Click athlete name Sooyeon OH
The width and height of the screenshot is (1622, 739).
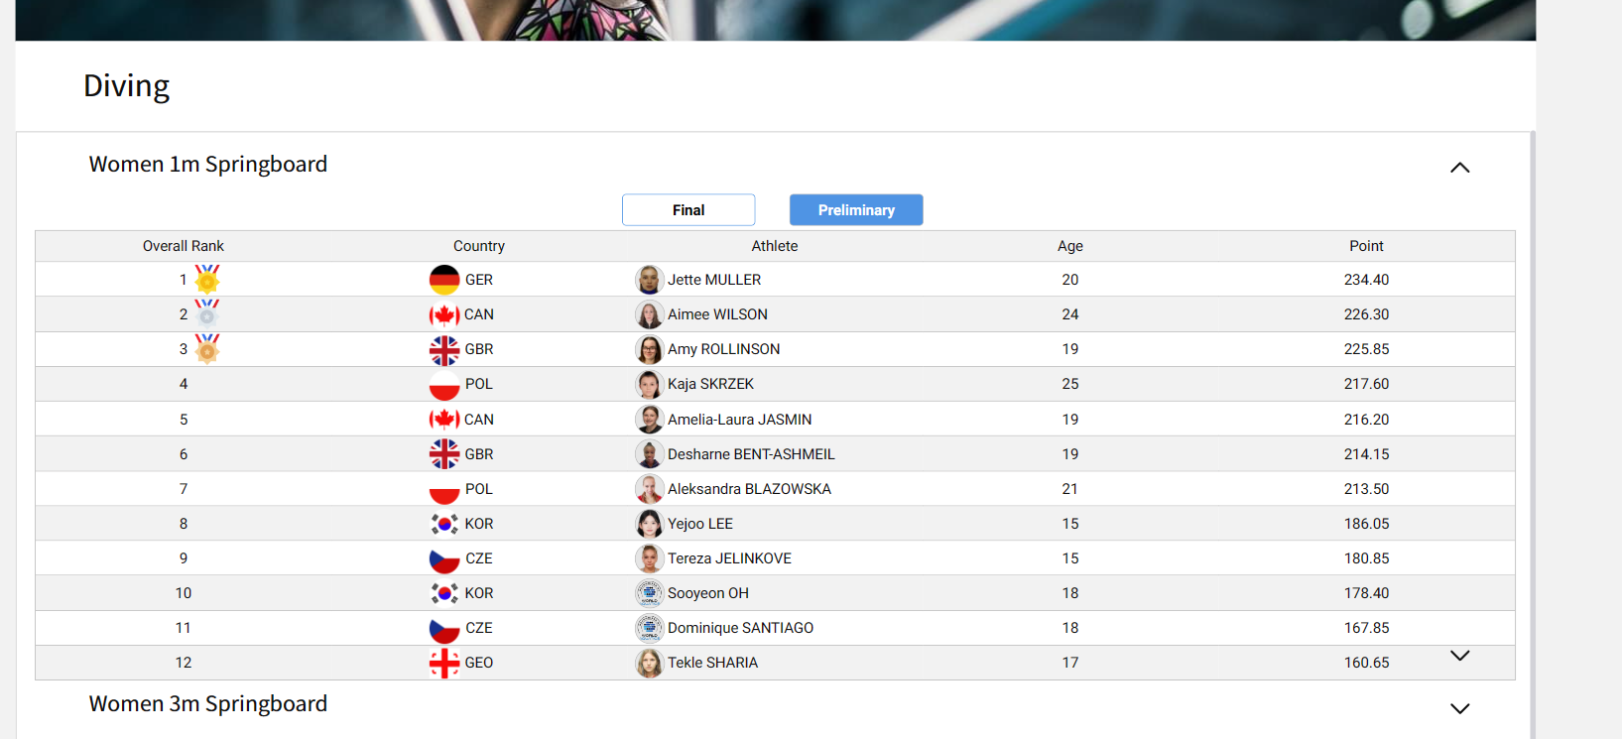(x=708, y=593)
